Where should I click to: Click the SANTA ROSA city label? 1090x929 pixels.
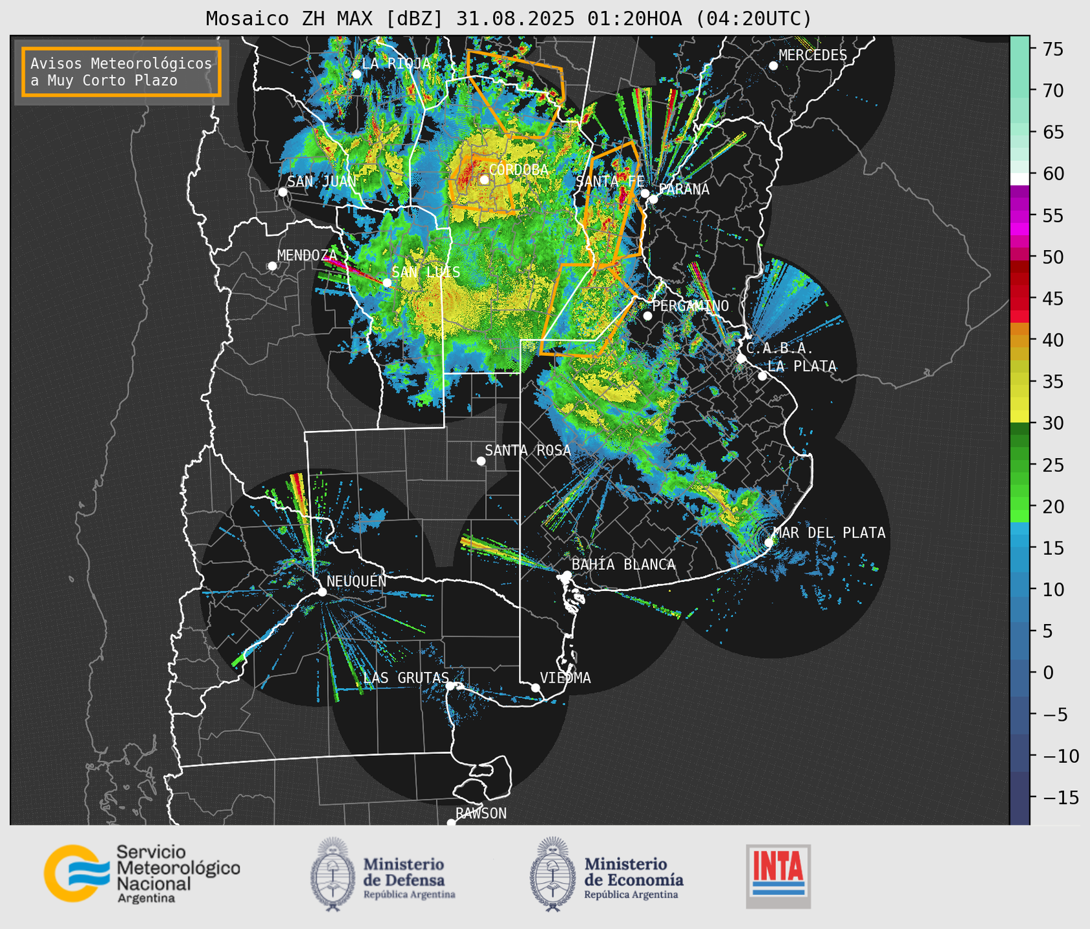coord(528,450)
